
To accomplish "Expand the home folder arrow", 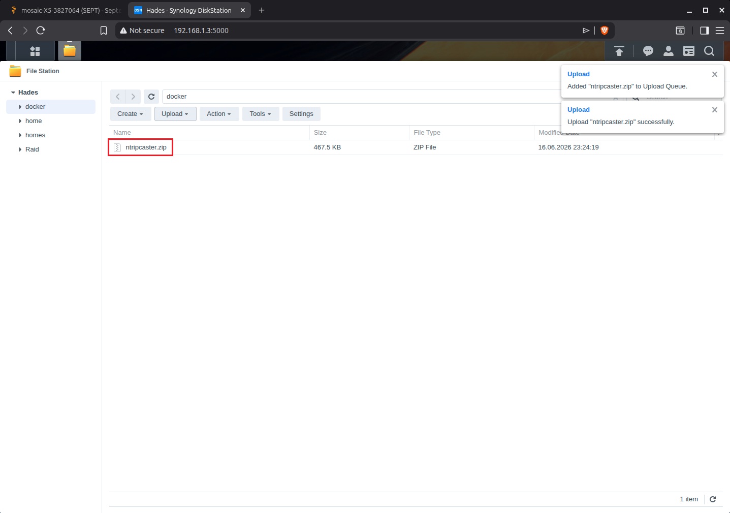I will coord(20,121).
